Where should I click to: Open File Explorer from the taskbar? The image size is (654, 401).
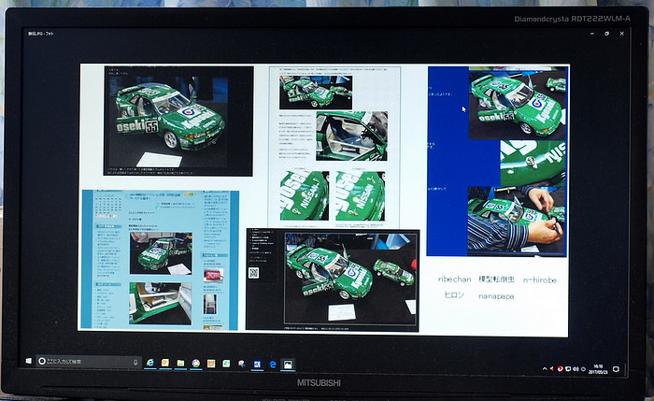pos(180,364)
